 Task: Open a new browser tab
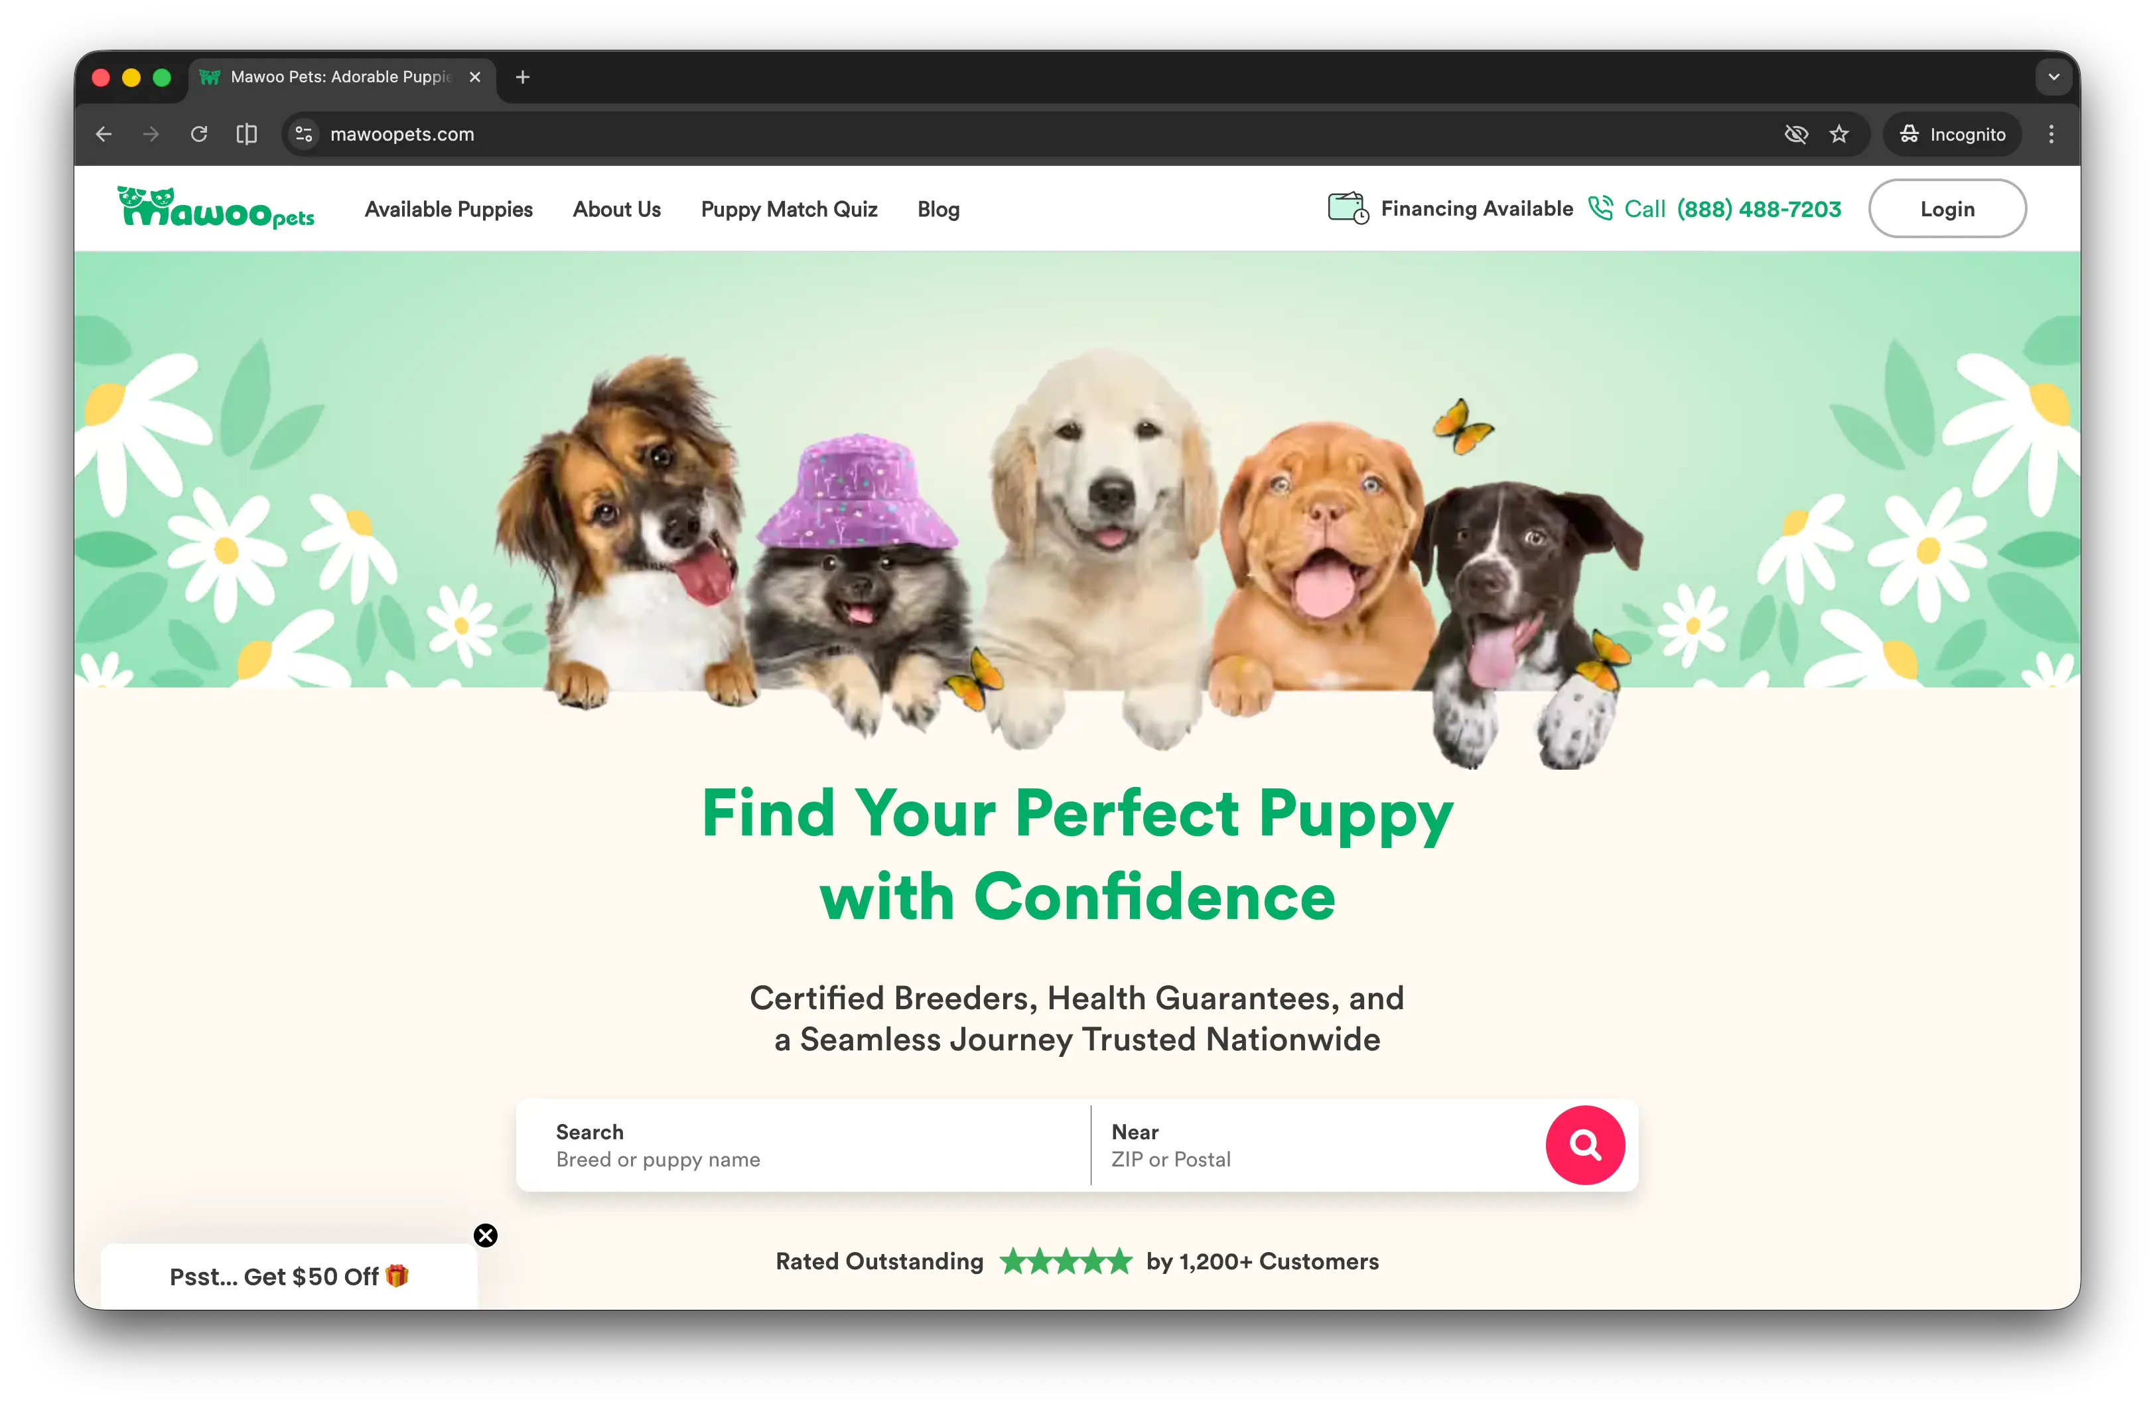[522, 77]
